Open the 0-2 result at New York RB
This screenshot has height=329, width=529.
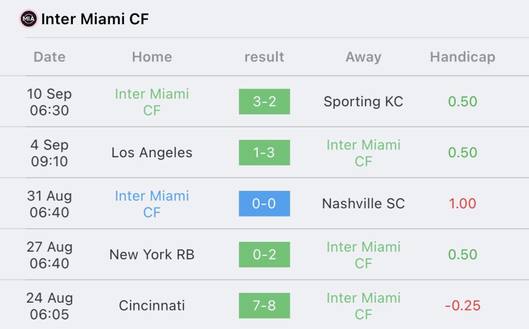(x=264, y=255)
